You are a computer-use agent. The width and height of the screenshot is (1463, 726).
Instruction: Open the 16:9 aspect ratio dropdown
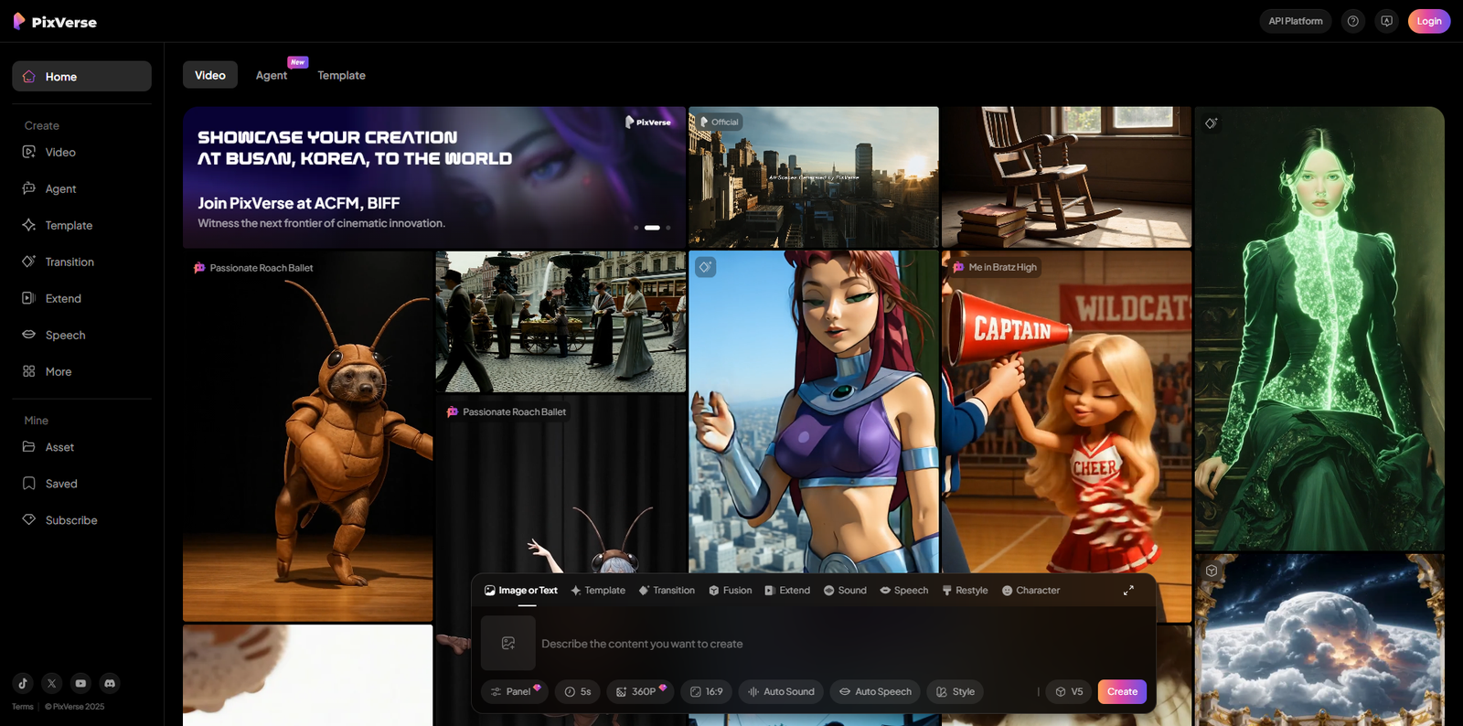(706, 692)
